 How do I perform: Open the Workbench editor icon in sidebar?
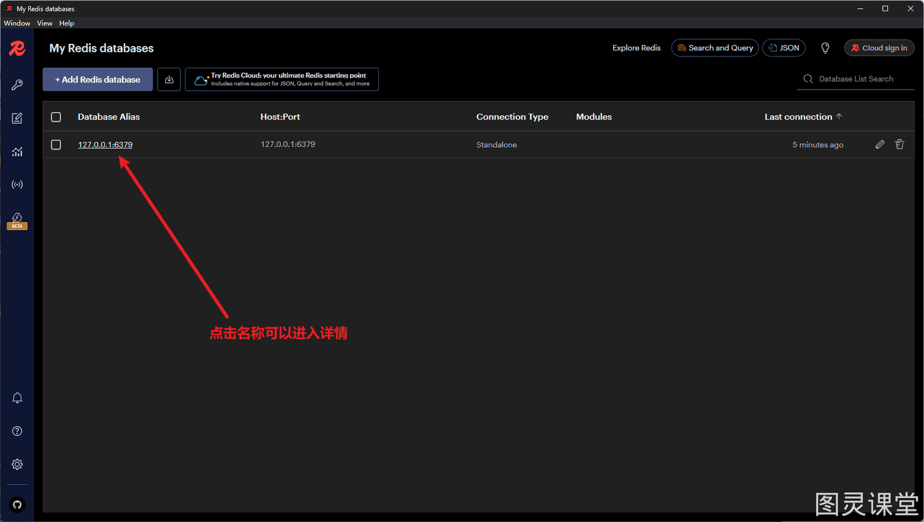[x=17, y=118]
